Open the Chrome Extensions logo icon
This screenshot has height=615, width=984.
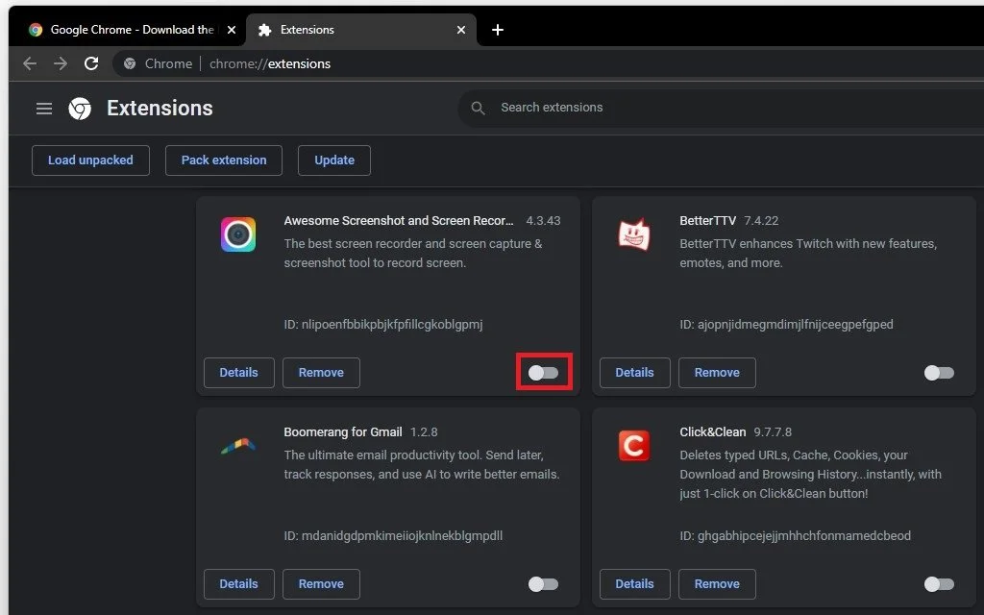80,108
